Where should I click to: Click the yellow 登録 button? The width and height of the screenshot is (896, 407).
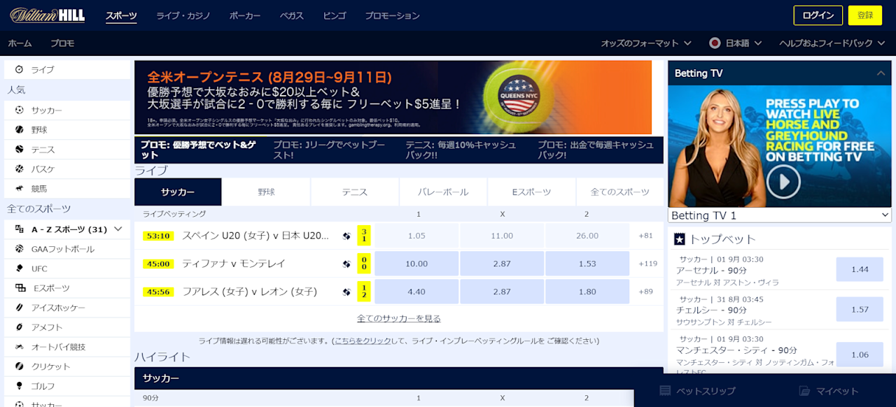click(865, 15)
